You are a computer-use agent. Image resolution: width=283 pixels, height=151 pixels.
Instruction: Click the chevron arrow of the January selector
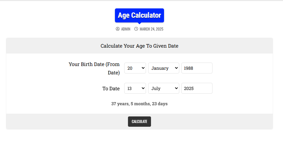[176, 68]
